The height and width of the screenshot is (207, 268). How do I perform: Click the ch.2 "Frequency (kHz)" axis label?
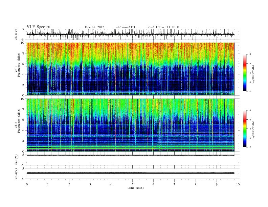19,121
